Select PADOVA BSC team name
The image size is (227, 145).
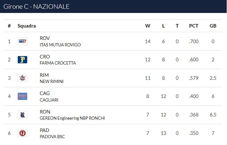(x=52, y=137)
